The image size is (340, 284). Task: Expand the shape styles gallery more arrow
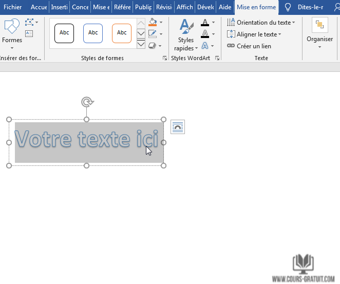click(141, 45)
